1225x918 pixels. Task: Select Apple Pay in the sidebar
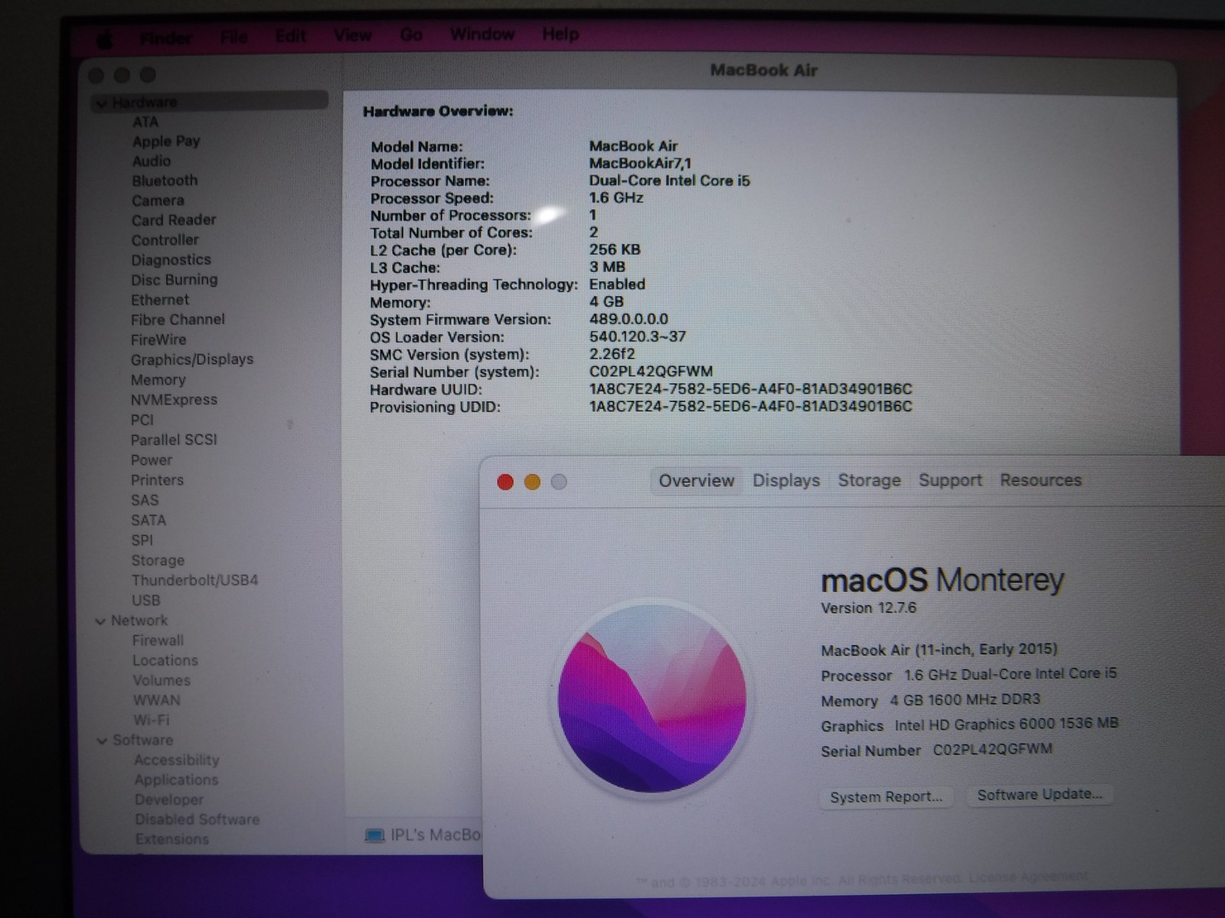166,142
